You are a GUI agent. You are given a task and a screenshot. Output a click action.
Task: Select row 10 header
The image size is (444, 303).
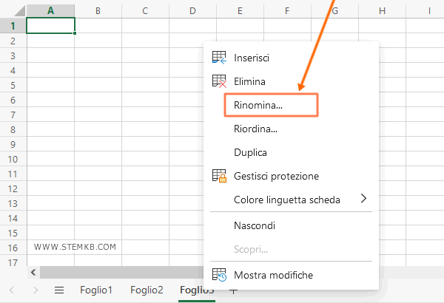click(x=13, y=159)
